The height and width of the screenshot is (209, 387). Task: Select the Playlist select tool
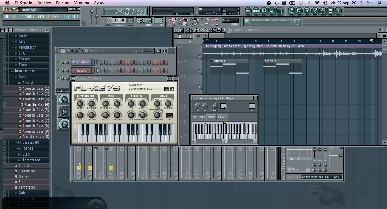pyautogui.click(x=215, y=30)
